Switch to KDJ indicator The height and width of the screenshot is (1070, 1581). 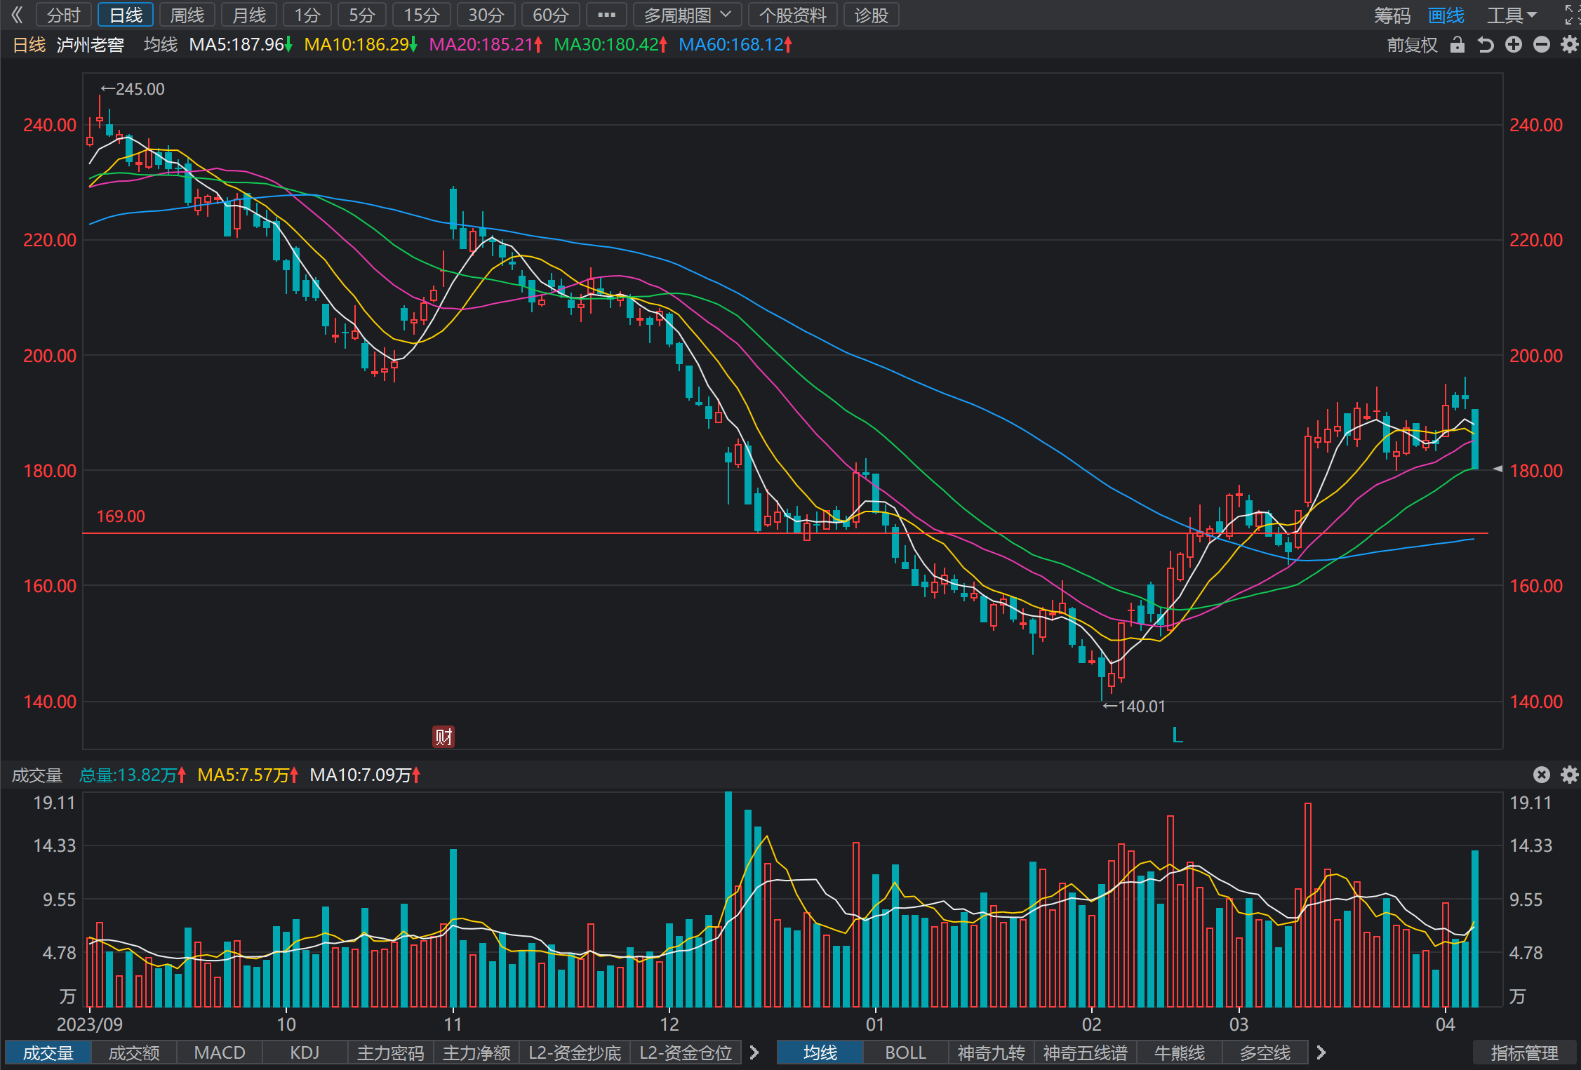(305, 1052)
